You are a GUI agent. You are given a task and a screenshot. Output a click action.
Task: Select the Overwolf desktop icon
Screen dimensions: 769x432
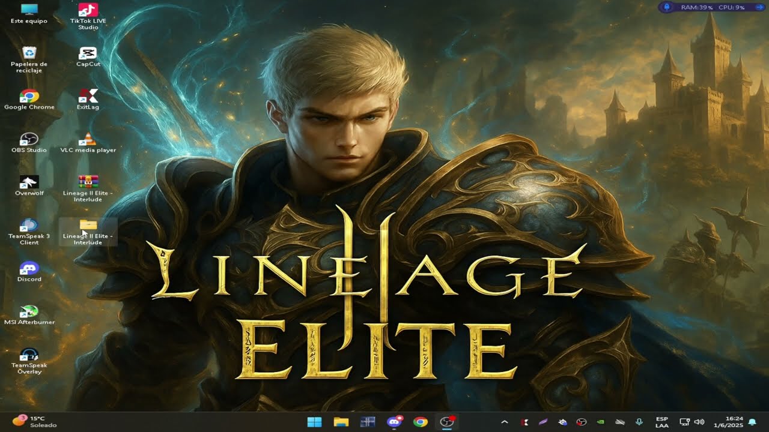tap(29, 186)
